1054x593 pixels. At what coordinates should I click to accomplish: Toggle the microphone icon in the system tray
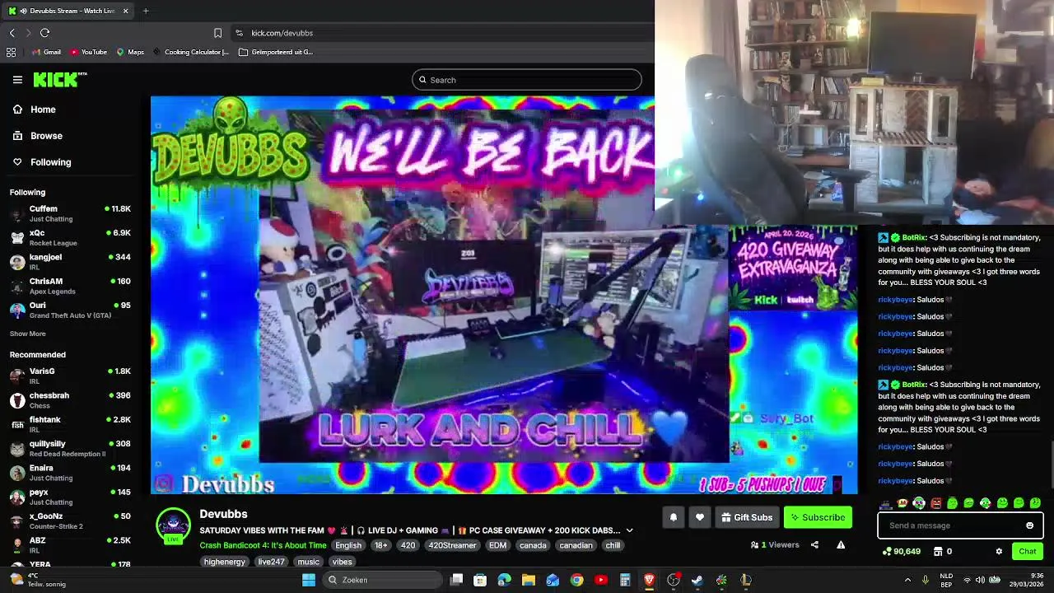pos(926,580)
